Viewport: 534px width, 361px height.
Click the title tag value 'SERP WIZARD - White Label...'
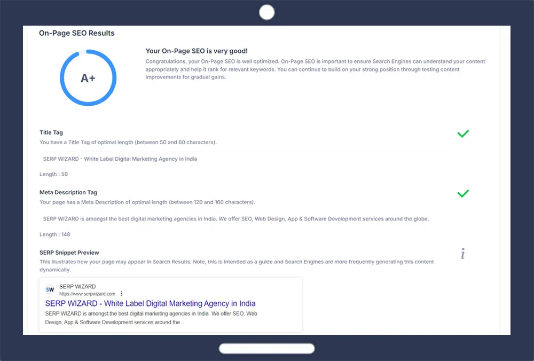[x=120, y=159]
